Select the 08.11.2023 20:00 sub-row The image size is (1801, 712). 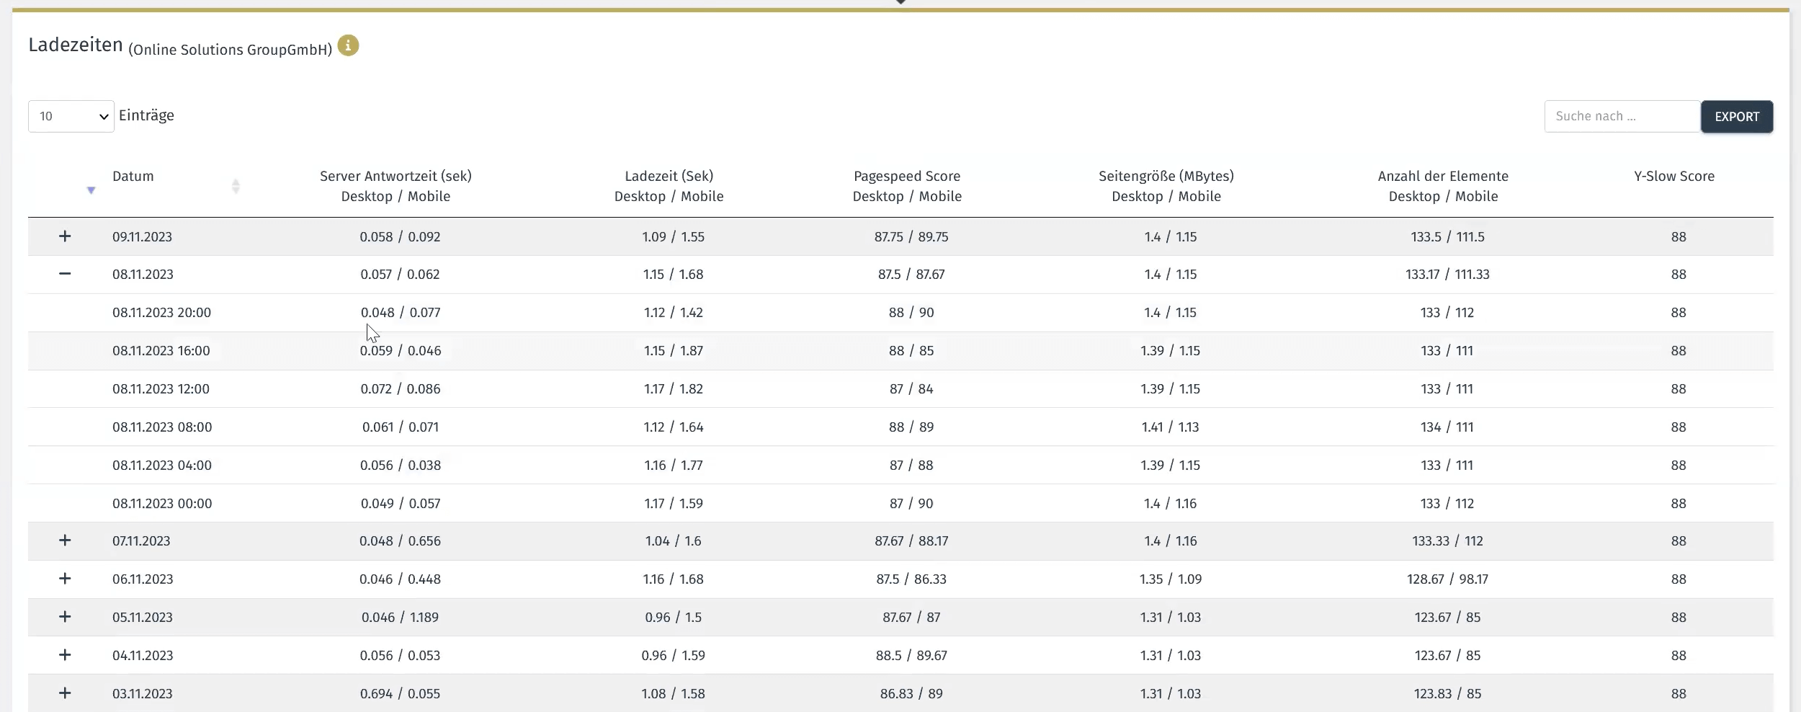coord(161,313)
